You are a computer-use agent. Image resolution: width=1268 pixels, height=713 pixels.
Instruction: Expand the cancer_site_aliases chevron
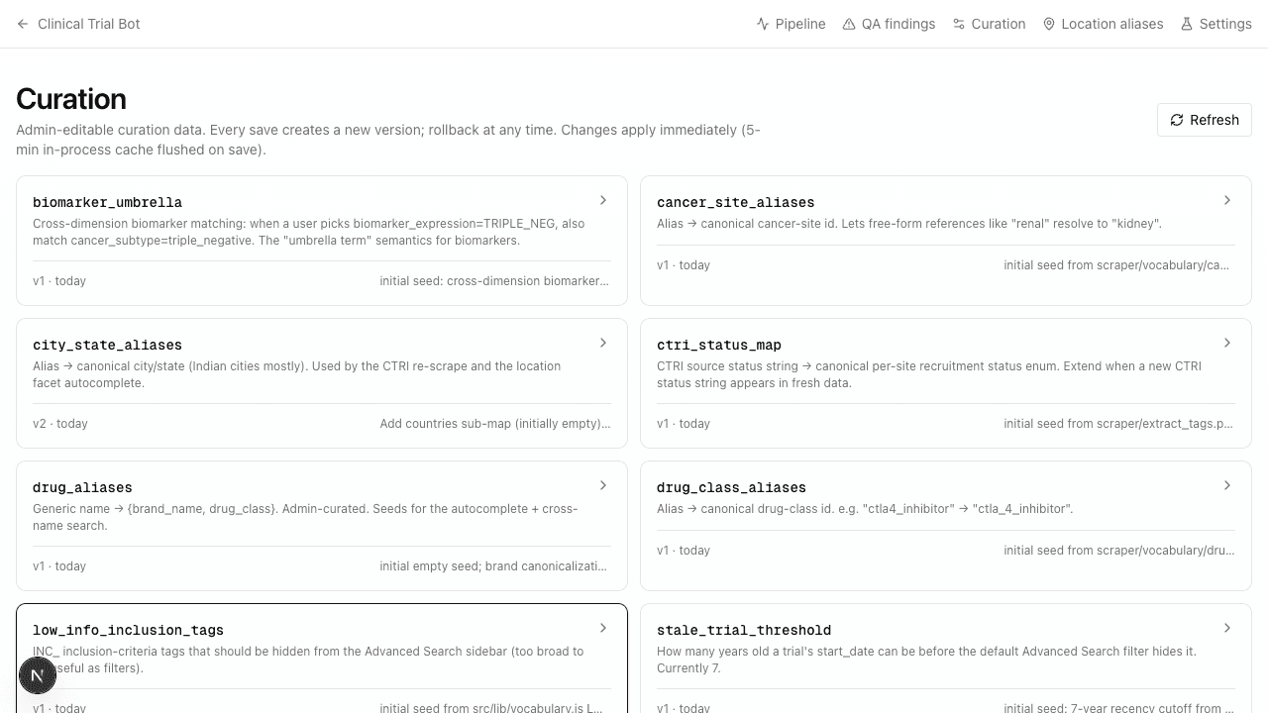(1227, 200)
